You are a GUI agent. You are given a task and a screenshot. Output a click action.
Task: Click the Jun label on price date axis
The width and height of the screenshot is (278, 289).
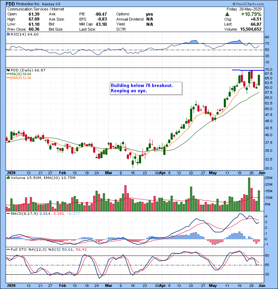[x=262, y=173]
